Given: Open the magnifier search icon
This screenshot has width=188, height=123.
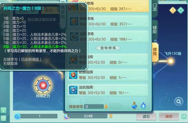Looking at the screenshot, I should coord(179,102).
